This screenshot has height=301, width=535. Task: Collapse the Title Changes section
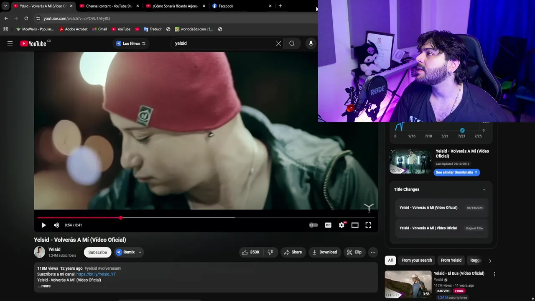tap(484, 189)
